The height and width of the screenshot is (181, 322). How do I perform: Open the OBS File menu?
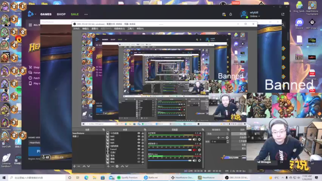point(76,29)
